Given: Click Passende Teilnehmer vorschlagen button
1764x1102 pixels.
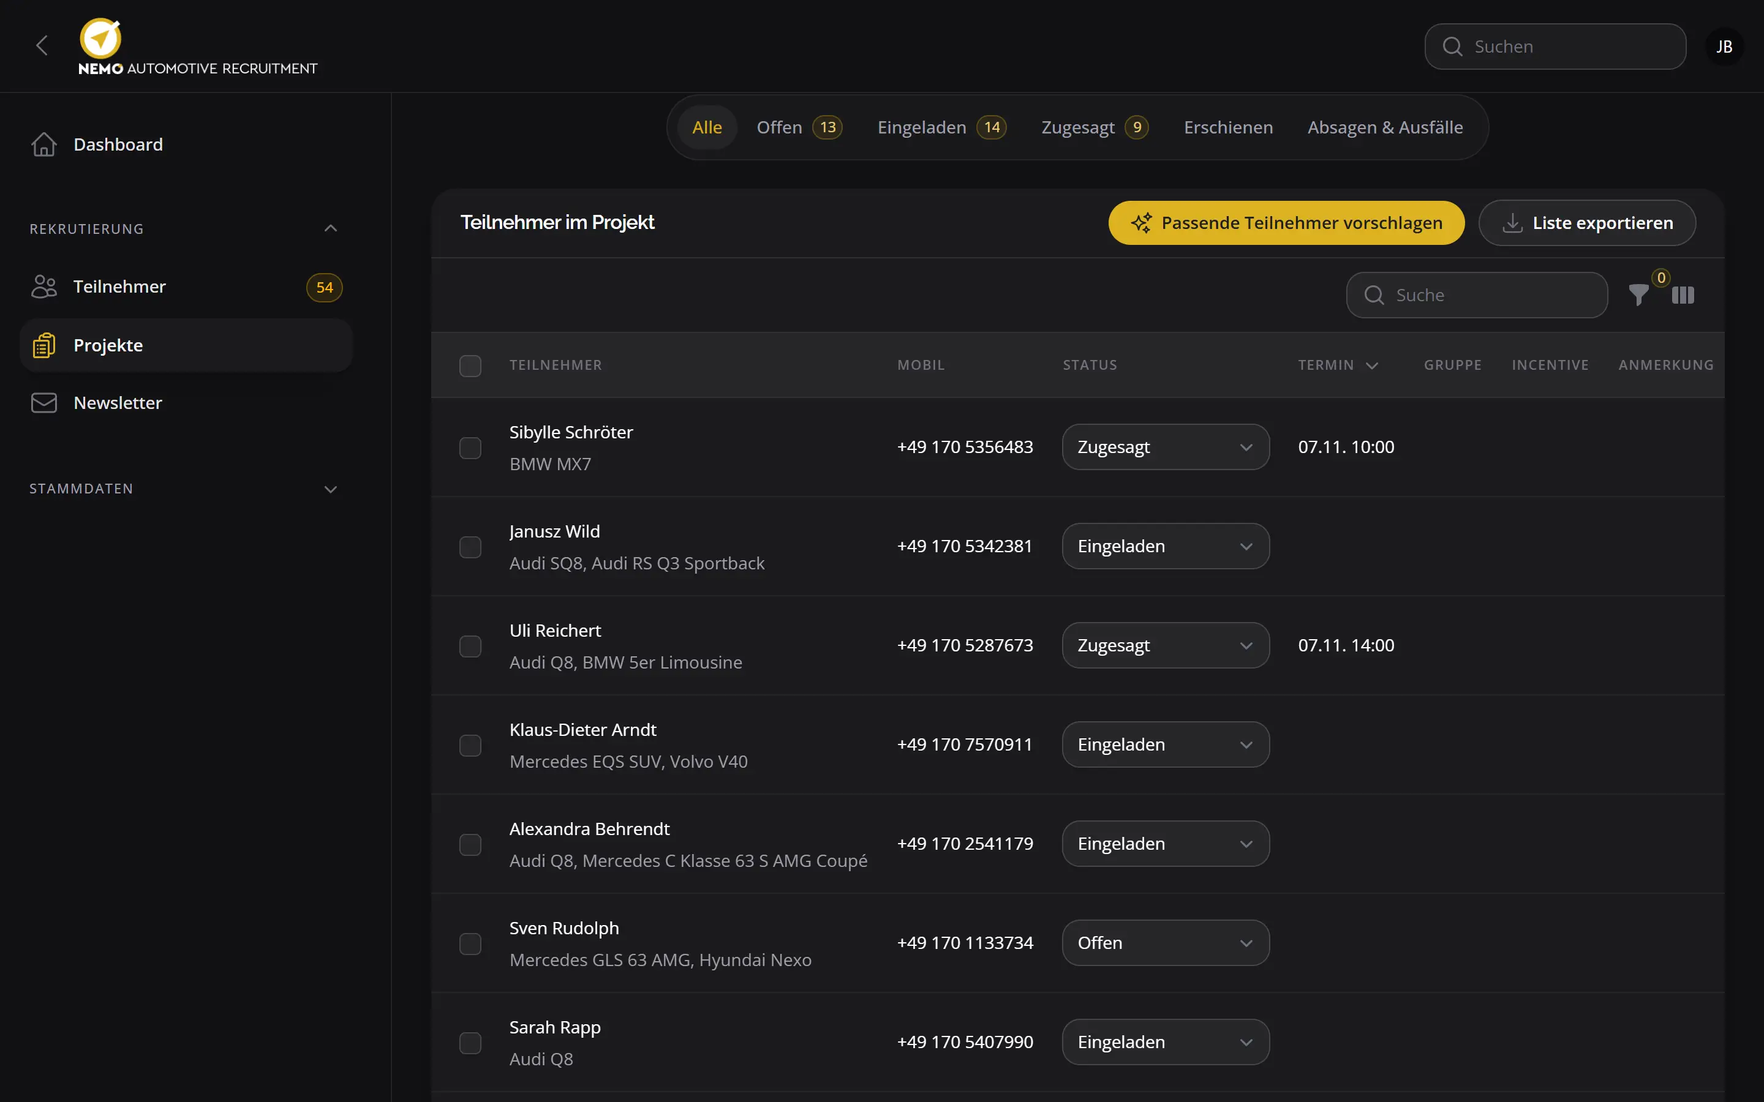Looking at the screenshot, I should click(x=1286, y=223).
